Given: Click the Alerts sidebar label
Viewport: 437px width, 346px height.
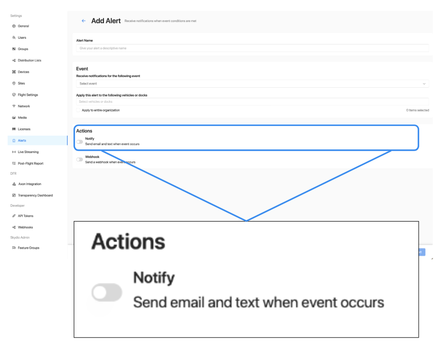Looking at the screenshot, I should point(22,141).
